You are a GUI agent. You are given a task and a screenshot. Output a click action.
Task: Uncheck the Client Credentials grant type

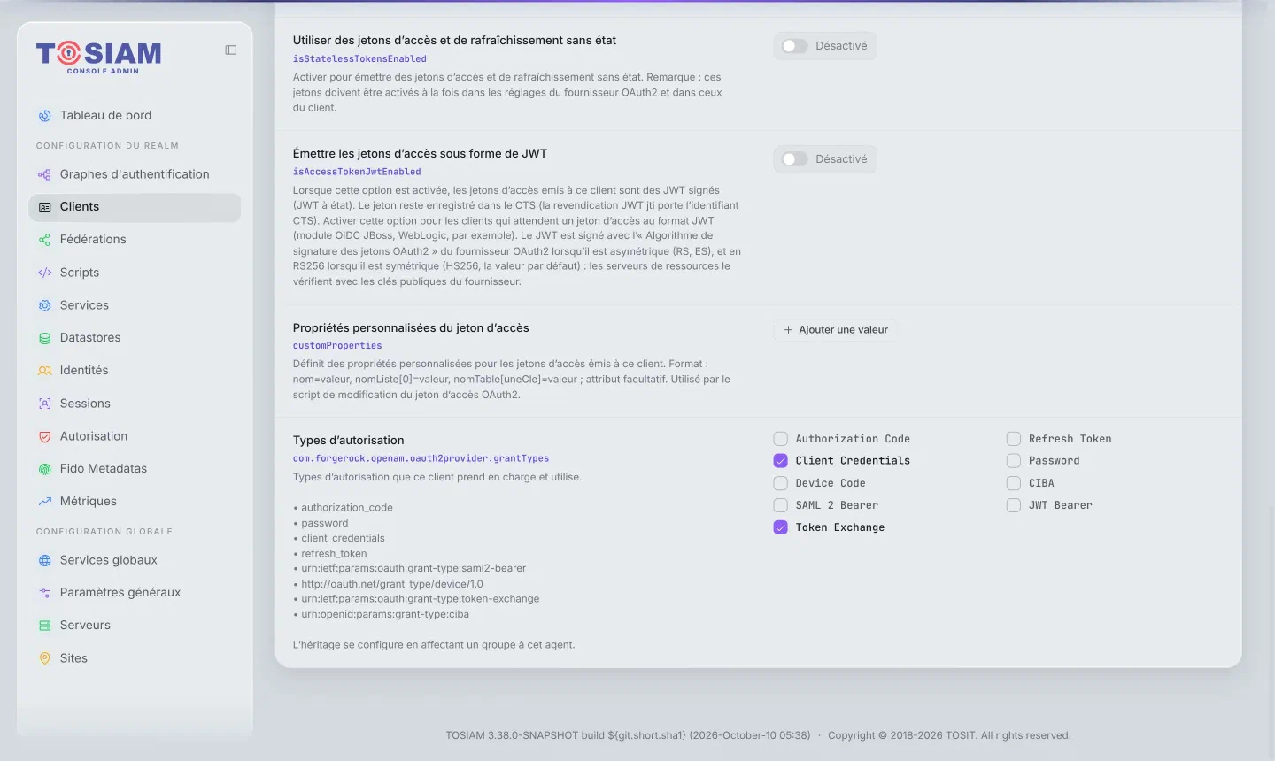[780, 461]
